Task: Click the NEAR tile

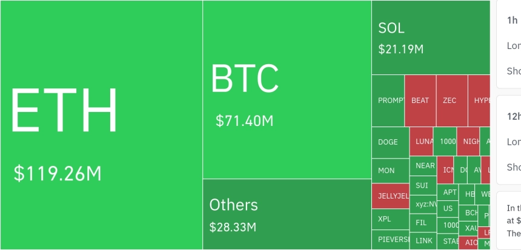Action: click(425, 165)
